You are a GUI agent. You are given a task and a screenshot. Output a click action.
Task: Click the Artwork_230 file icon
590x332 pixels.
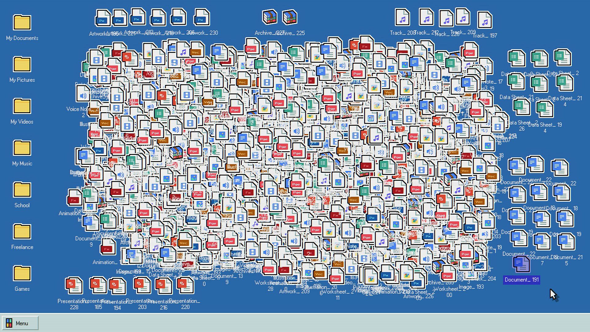202,17
